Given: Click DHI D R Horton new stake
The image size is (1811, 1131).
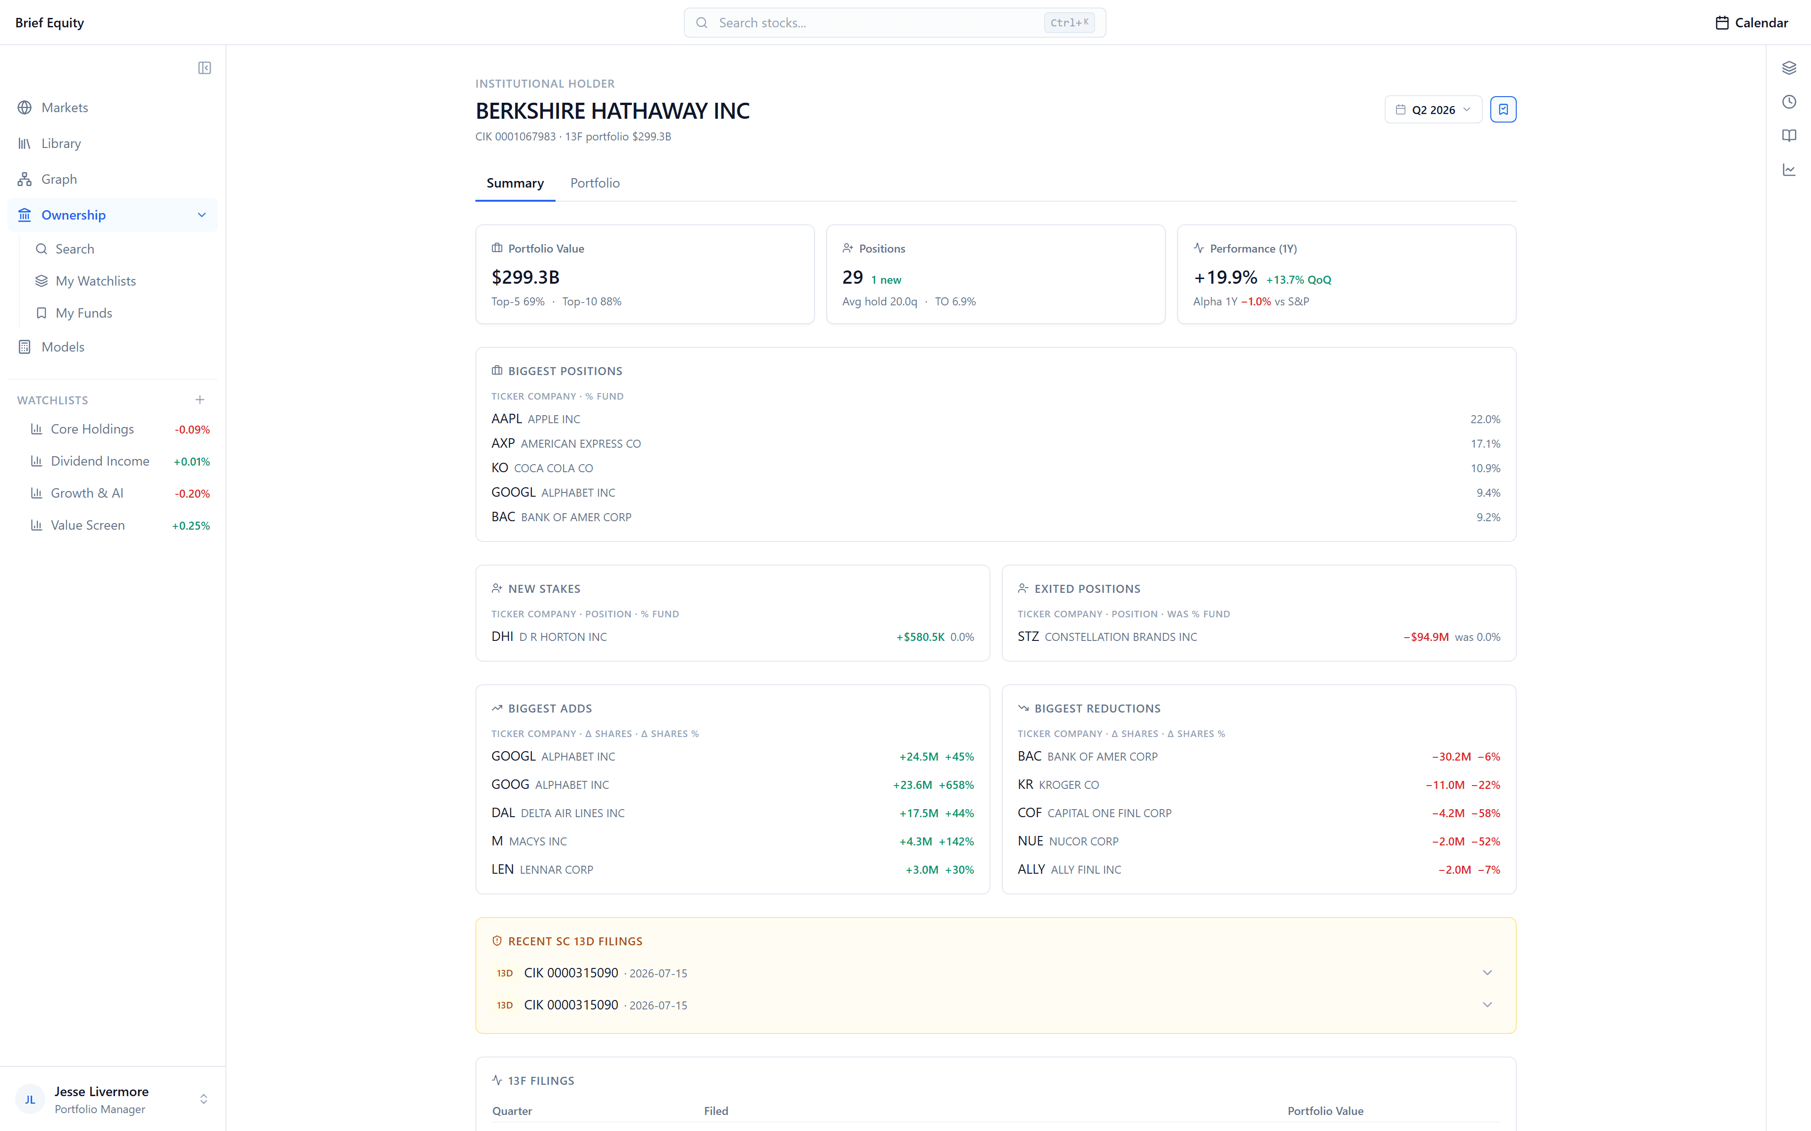Looking at the screenshot, I should click(732, 637).
